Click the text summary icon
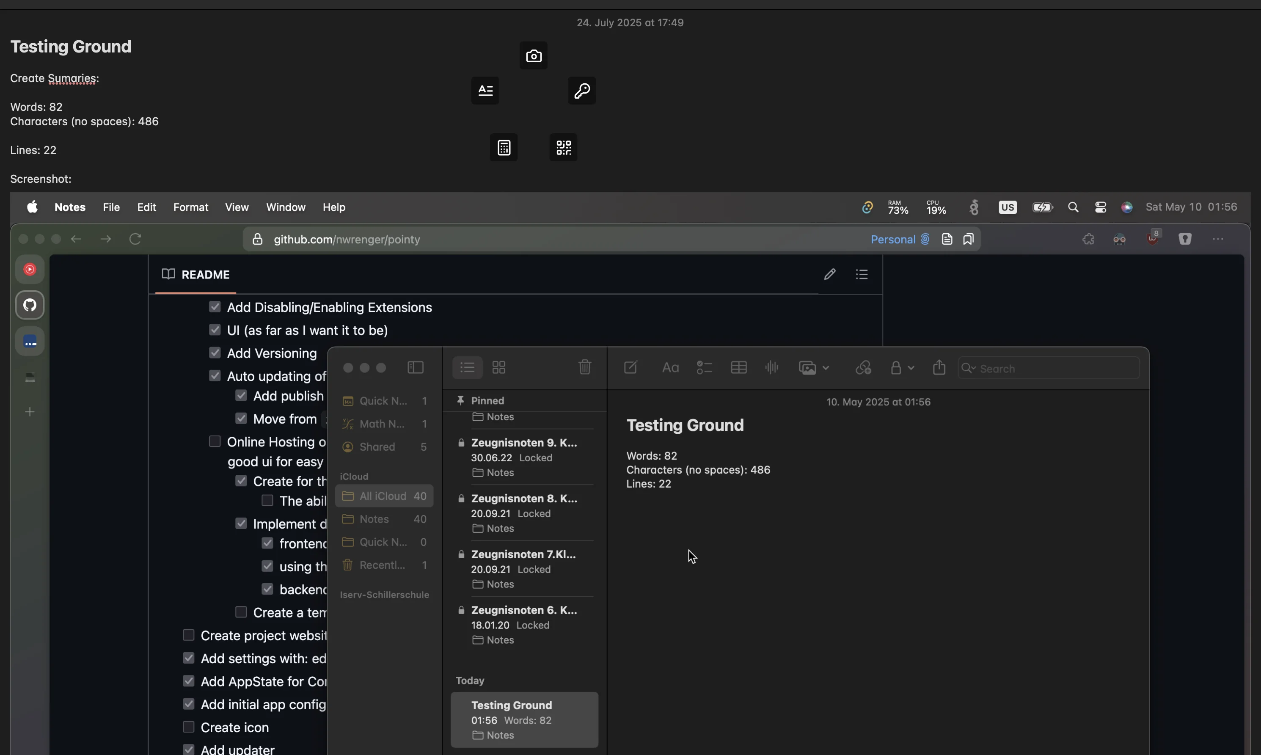The height and width of the screenshot is (755, 1261). (x=485, y=91)
